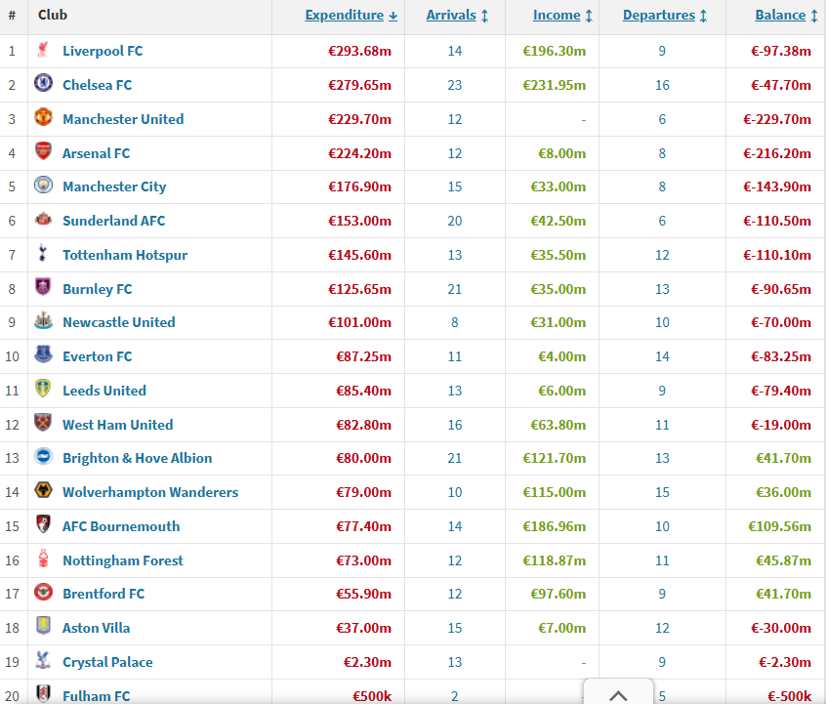Open the Manchester City club link
The image size is (826, 704).
click(x=114, y=187)
